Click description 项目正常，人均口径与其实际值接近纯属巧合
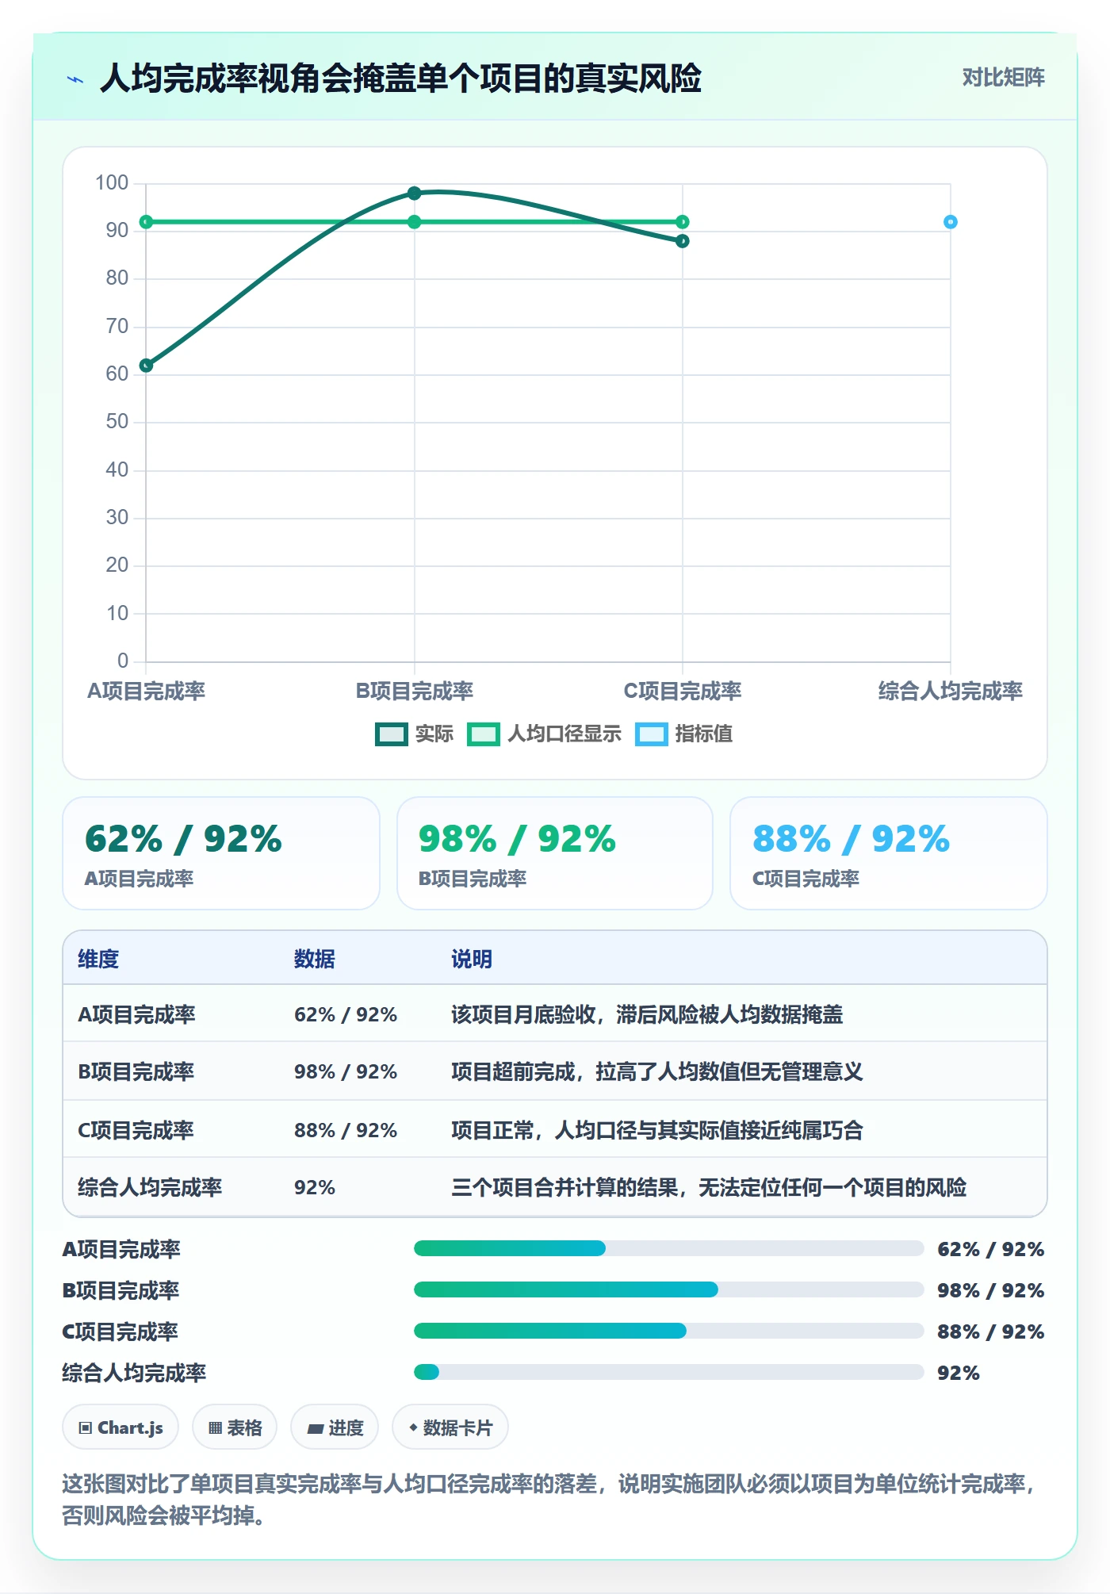The image size is (1110, 1594). pos(657,1130)
